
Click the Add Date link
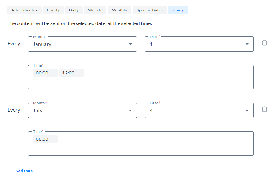tap(24, 171)
